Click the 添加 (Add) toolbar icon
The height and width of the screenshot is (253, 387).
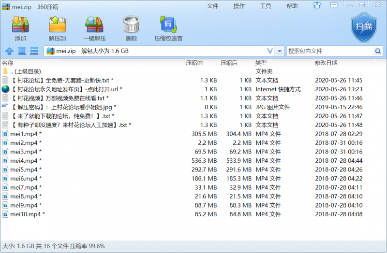click(20, 28)
